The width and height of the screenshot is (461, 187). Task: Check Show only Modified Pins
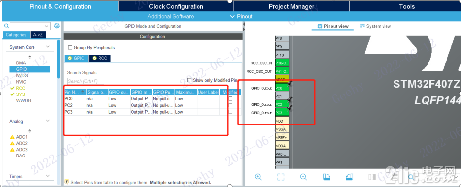[x=189, y=80]
